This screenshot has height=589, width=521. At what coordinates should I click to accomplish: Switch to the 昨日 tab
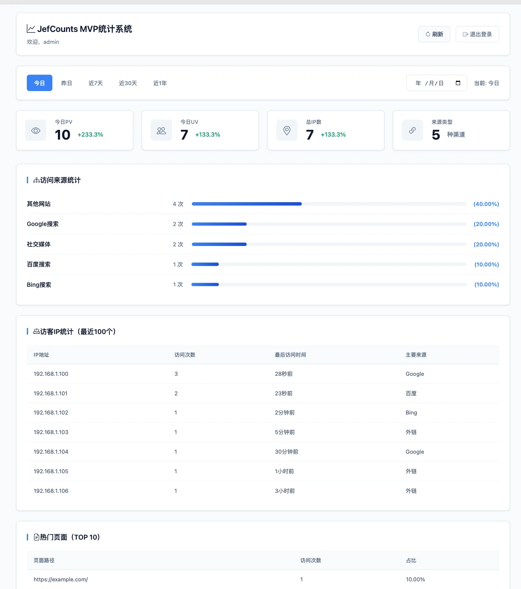67,83
